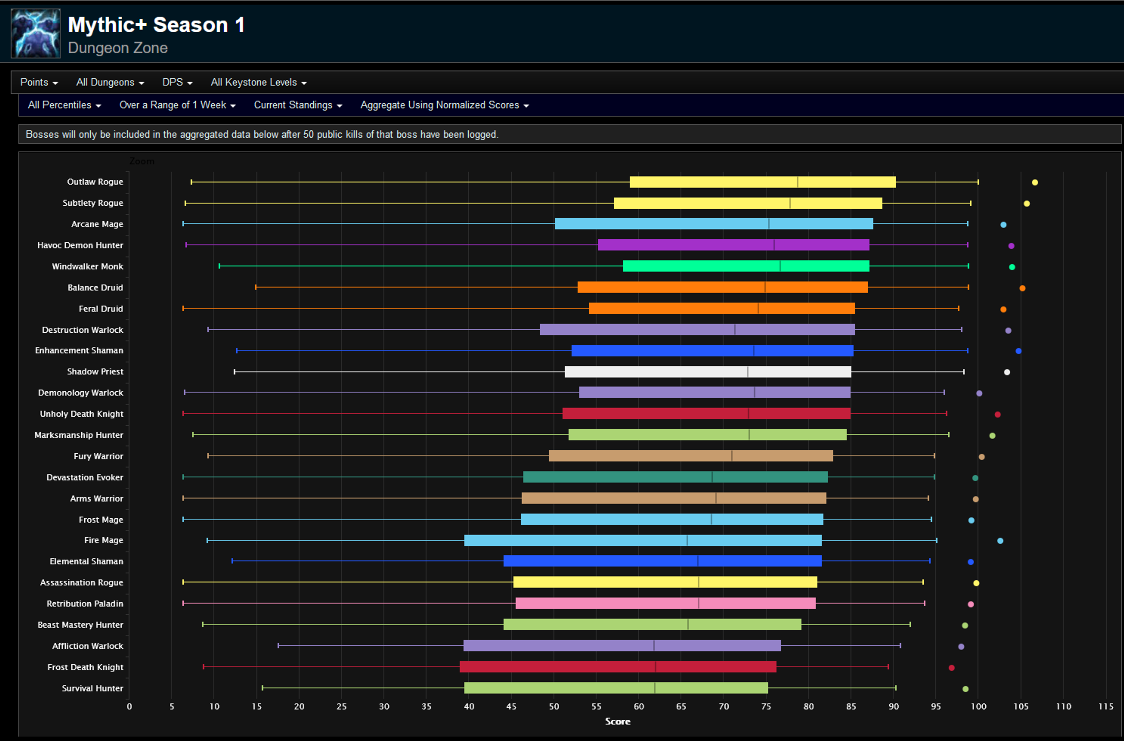Click the Elemental Shaman label
This screenshot has height=741, width=1124.
87,561
